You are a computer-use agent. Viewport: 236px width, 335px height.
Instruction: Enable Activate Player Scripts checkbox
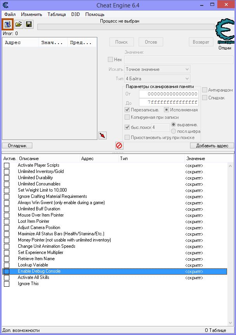[x=7, y=166]
